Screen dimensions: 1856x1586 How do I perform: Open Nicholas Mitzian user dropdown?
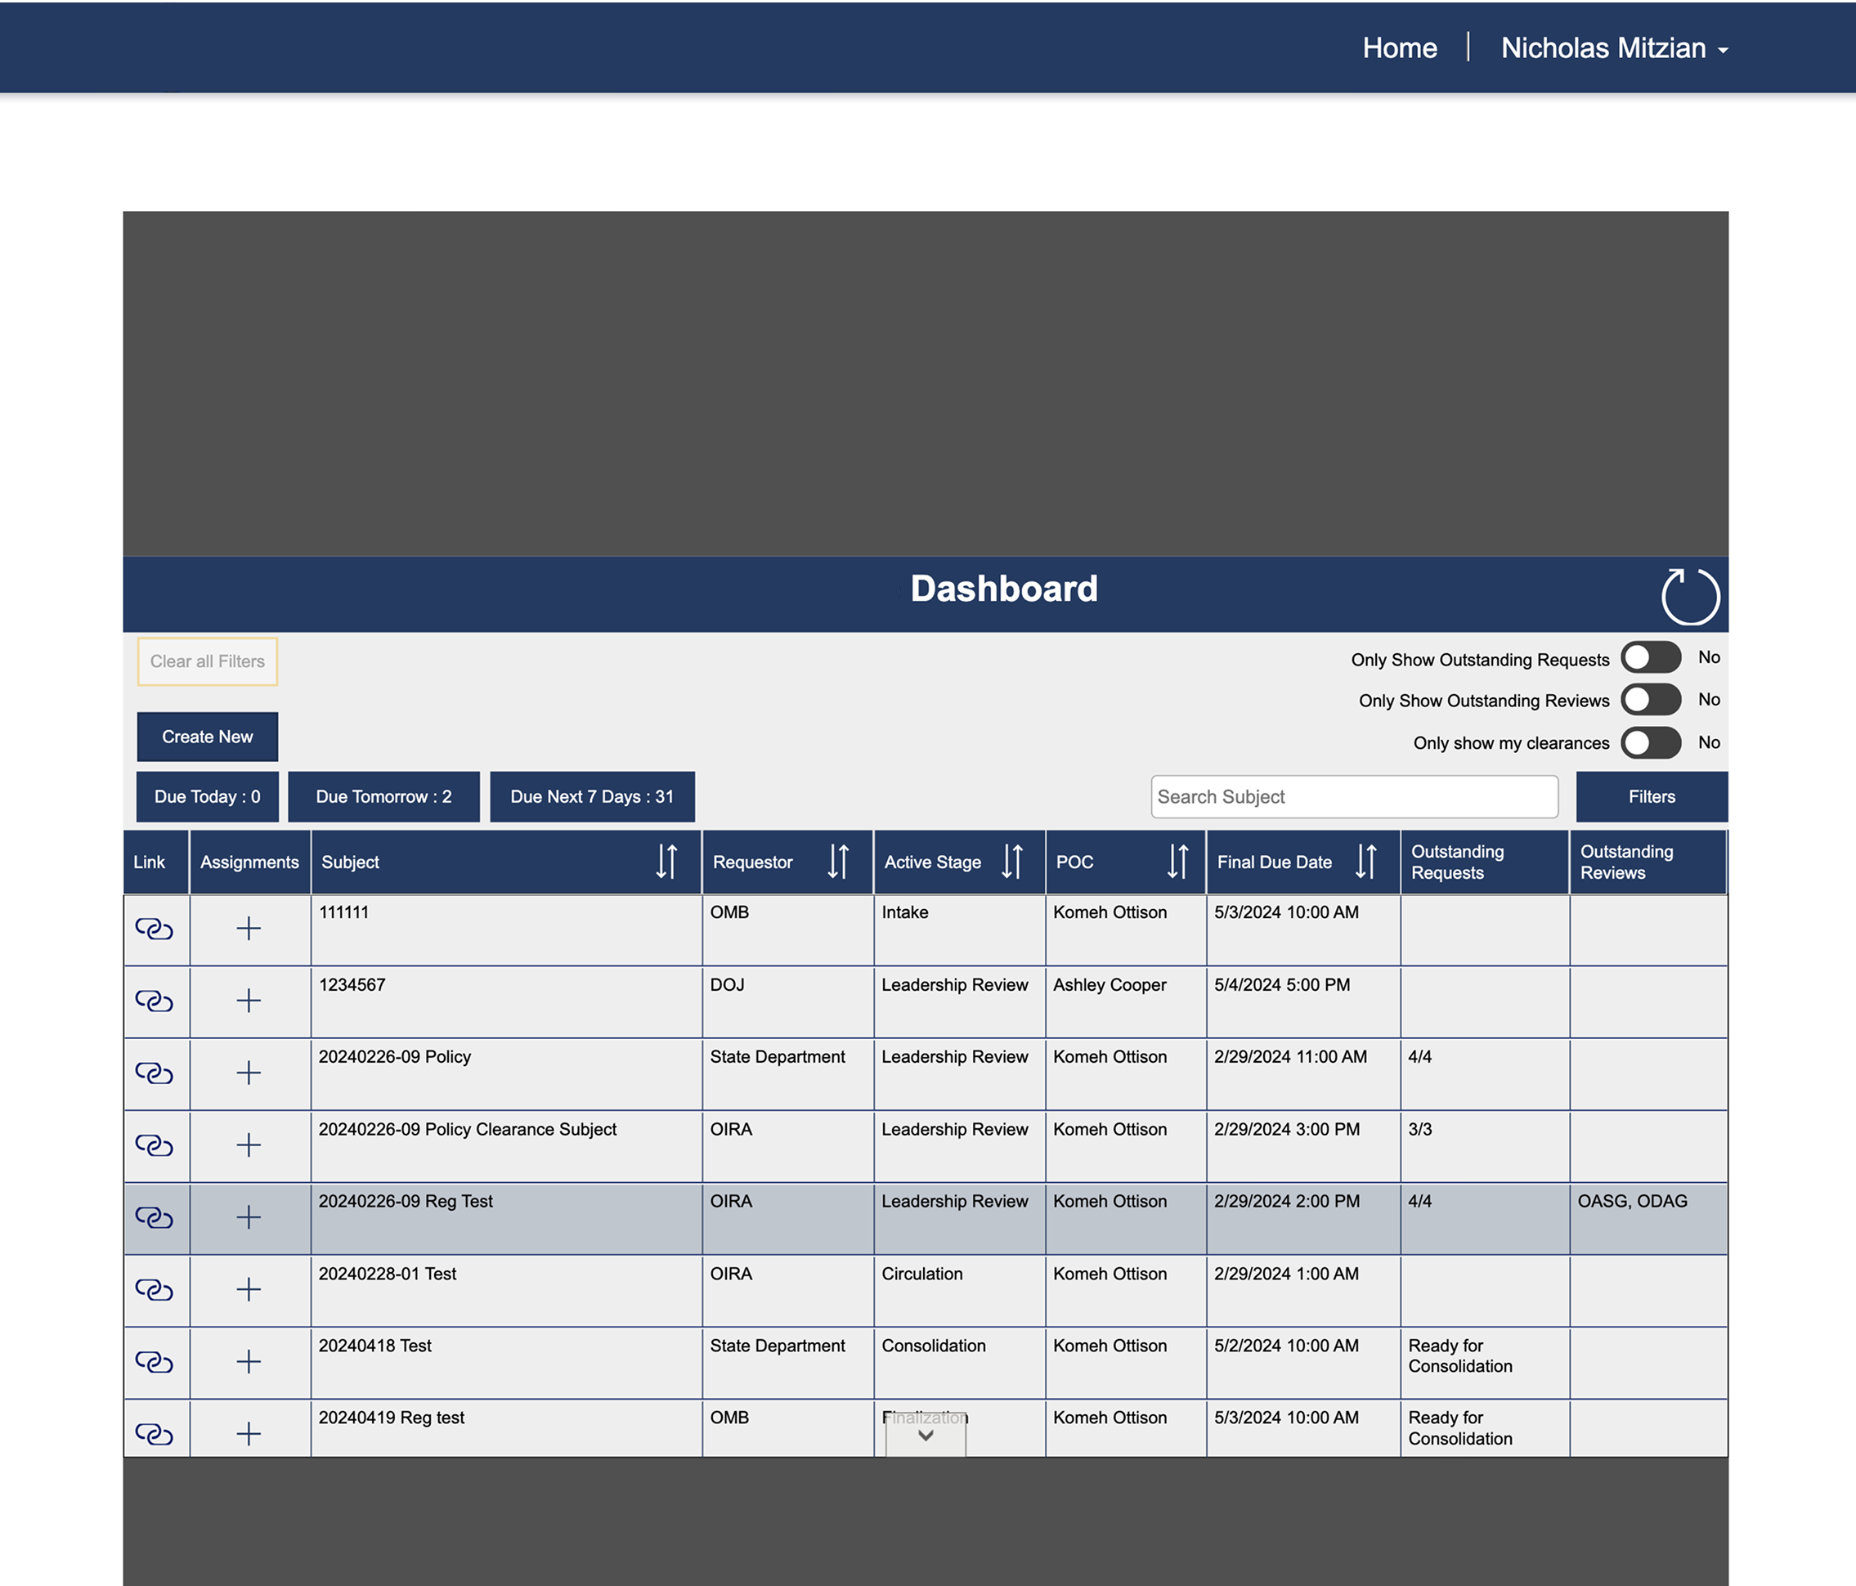(x=1613, y=48)
